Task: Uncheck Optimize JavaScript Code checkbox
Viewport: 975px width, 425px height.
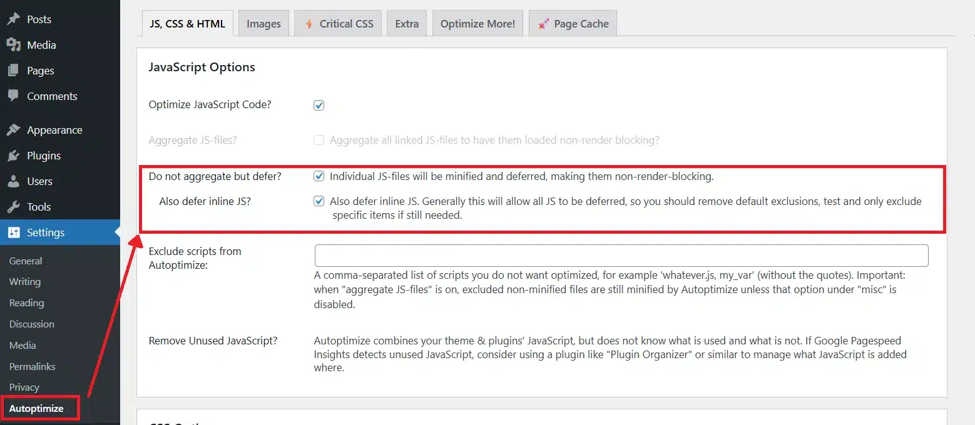Action: coord(319,105)
